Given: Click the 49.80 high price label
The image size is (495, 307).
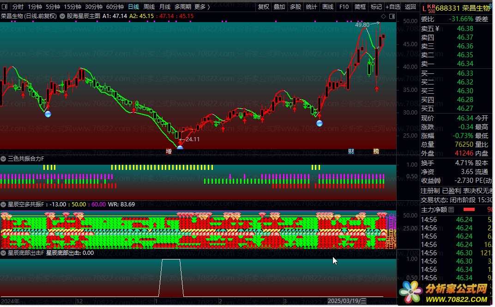Looking at the screenshot, I should 362,24.
